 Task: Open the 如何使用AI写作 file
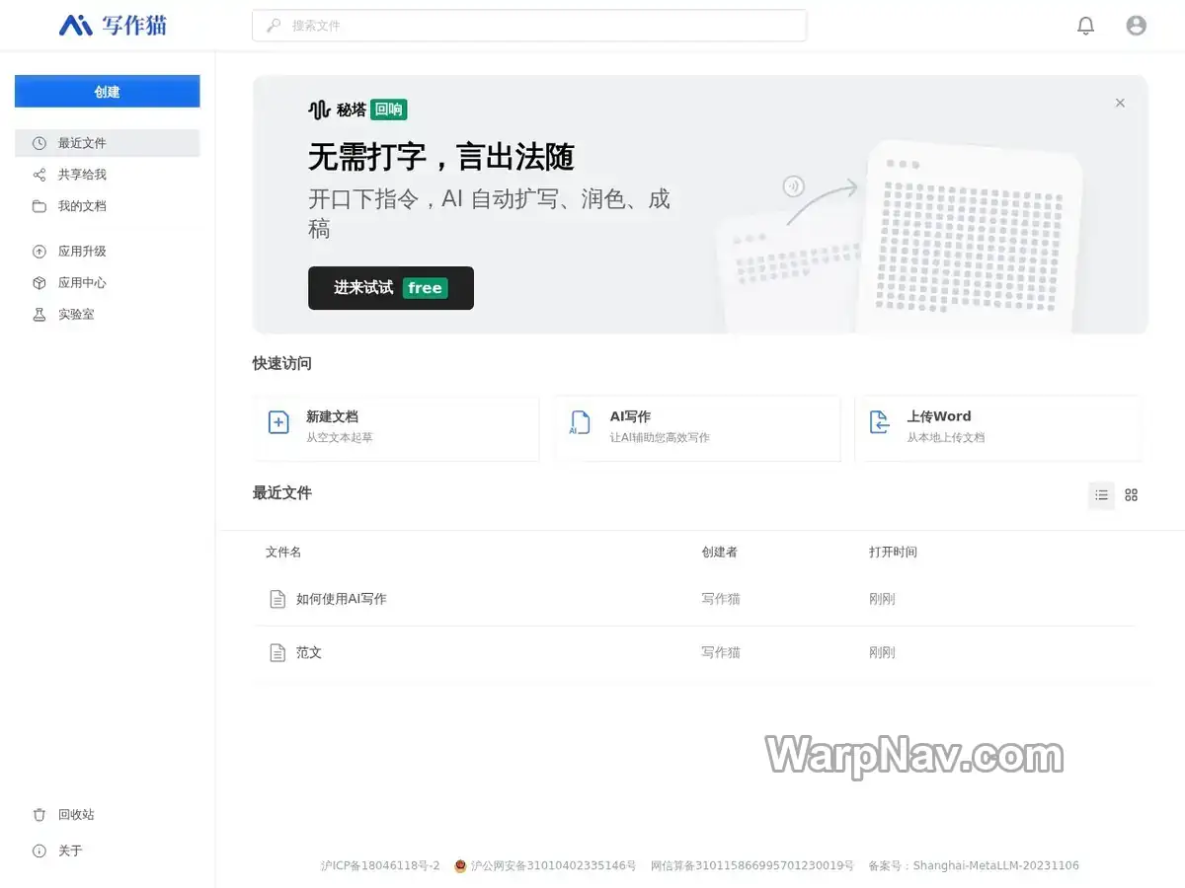click(x=342, y=599)
